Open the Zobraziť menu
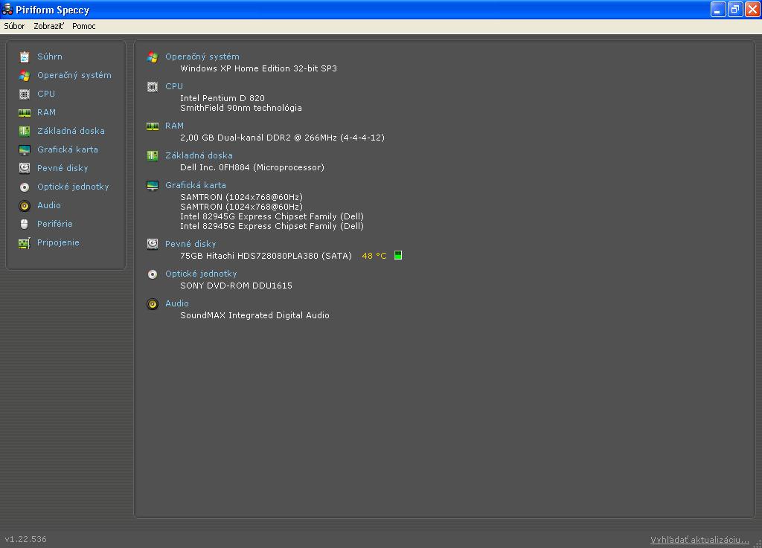The height and width of the screenshot is (548, 762). [48, 26]
